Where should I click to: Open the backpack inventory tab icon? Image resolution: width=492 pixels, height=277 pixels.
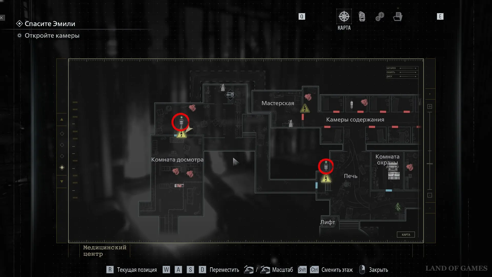coord(362,17)
